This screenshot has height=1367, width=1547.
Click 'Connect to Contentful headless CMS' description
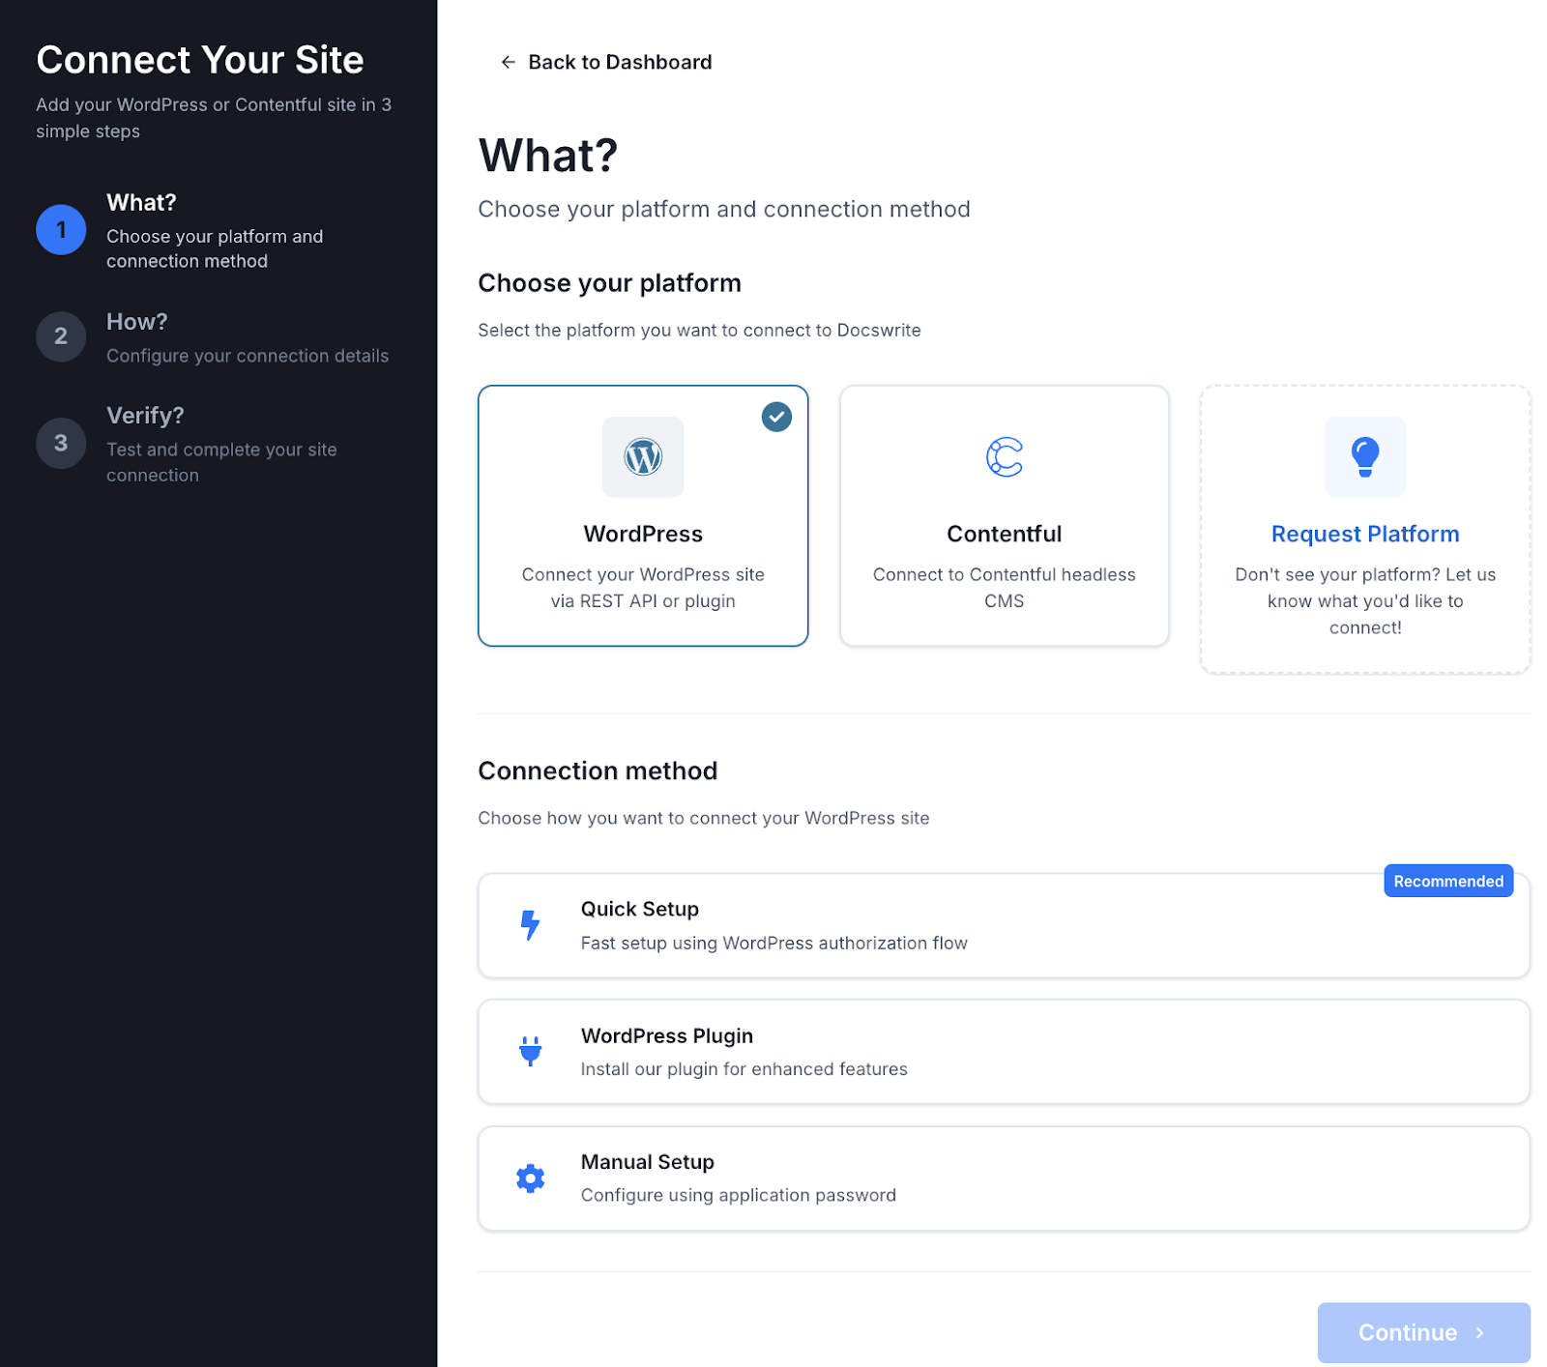point(1004,587)
